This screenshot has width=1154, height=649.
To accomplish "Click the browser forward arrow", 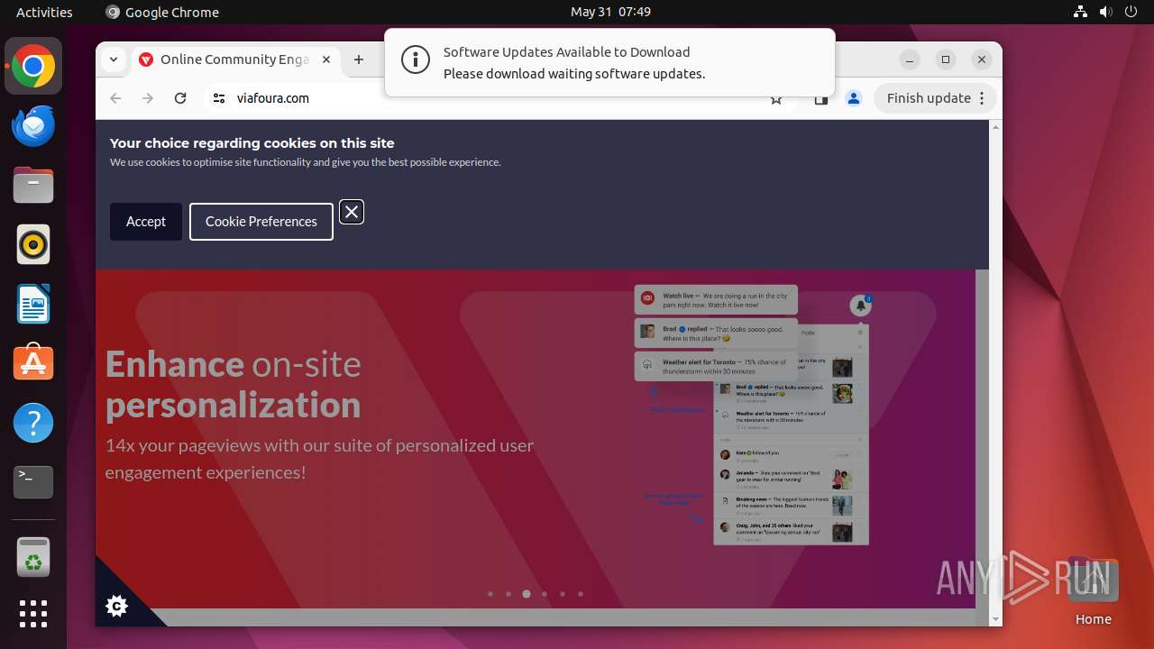I will pyautogui.click(x=148, y=98).
